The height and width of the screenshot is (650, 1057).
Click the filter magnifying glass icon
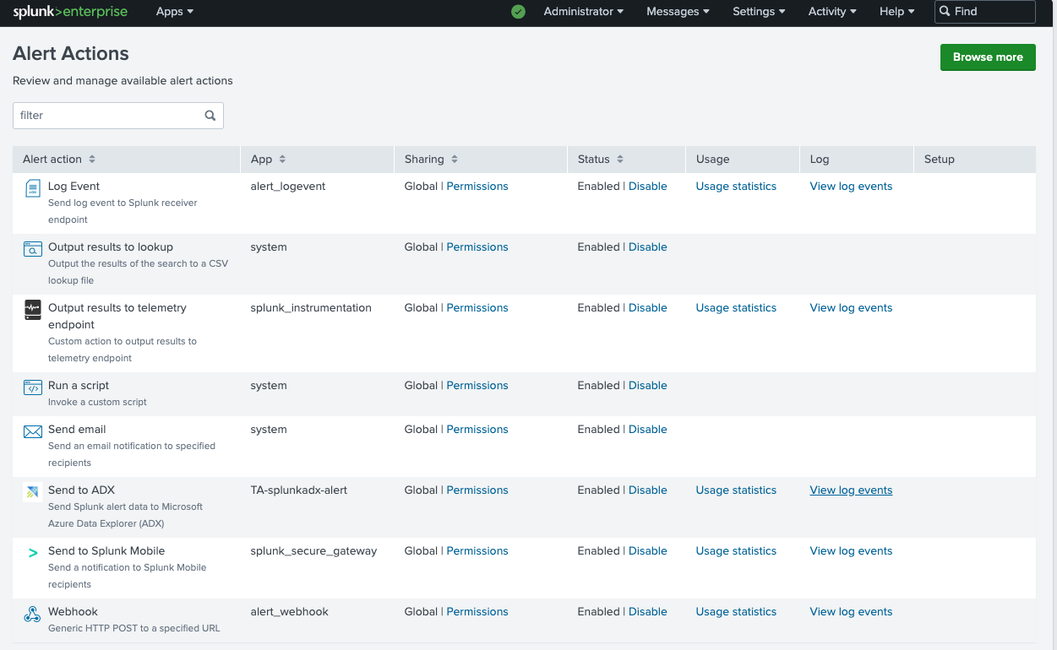click(x=210, y=116)
